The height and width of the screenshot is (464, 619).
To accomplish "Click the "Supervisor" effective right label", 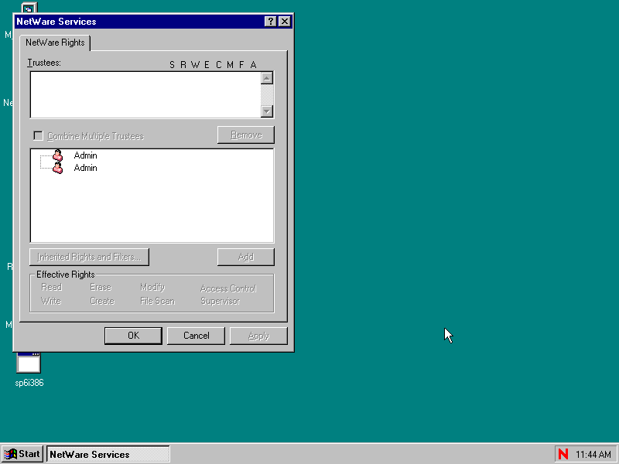I will (221, 301).
